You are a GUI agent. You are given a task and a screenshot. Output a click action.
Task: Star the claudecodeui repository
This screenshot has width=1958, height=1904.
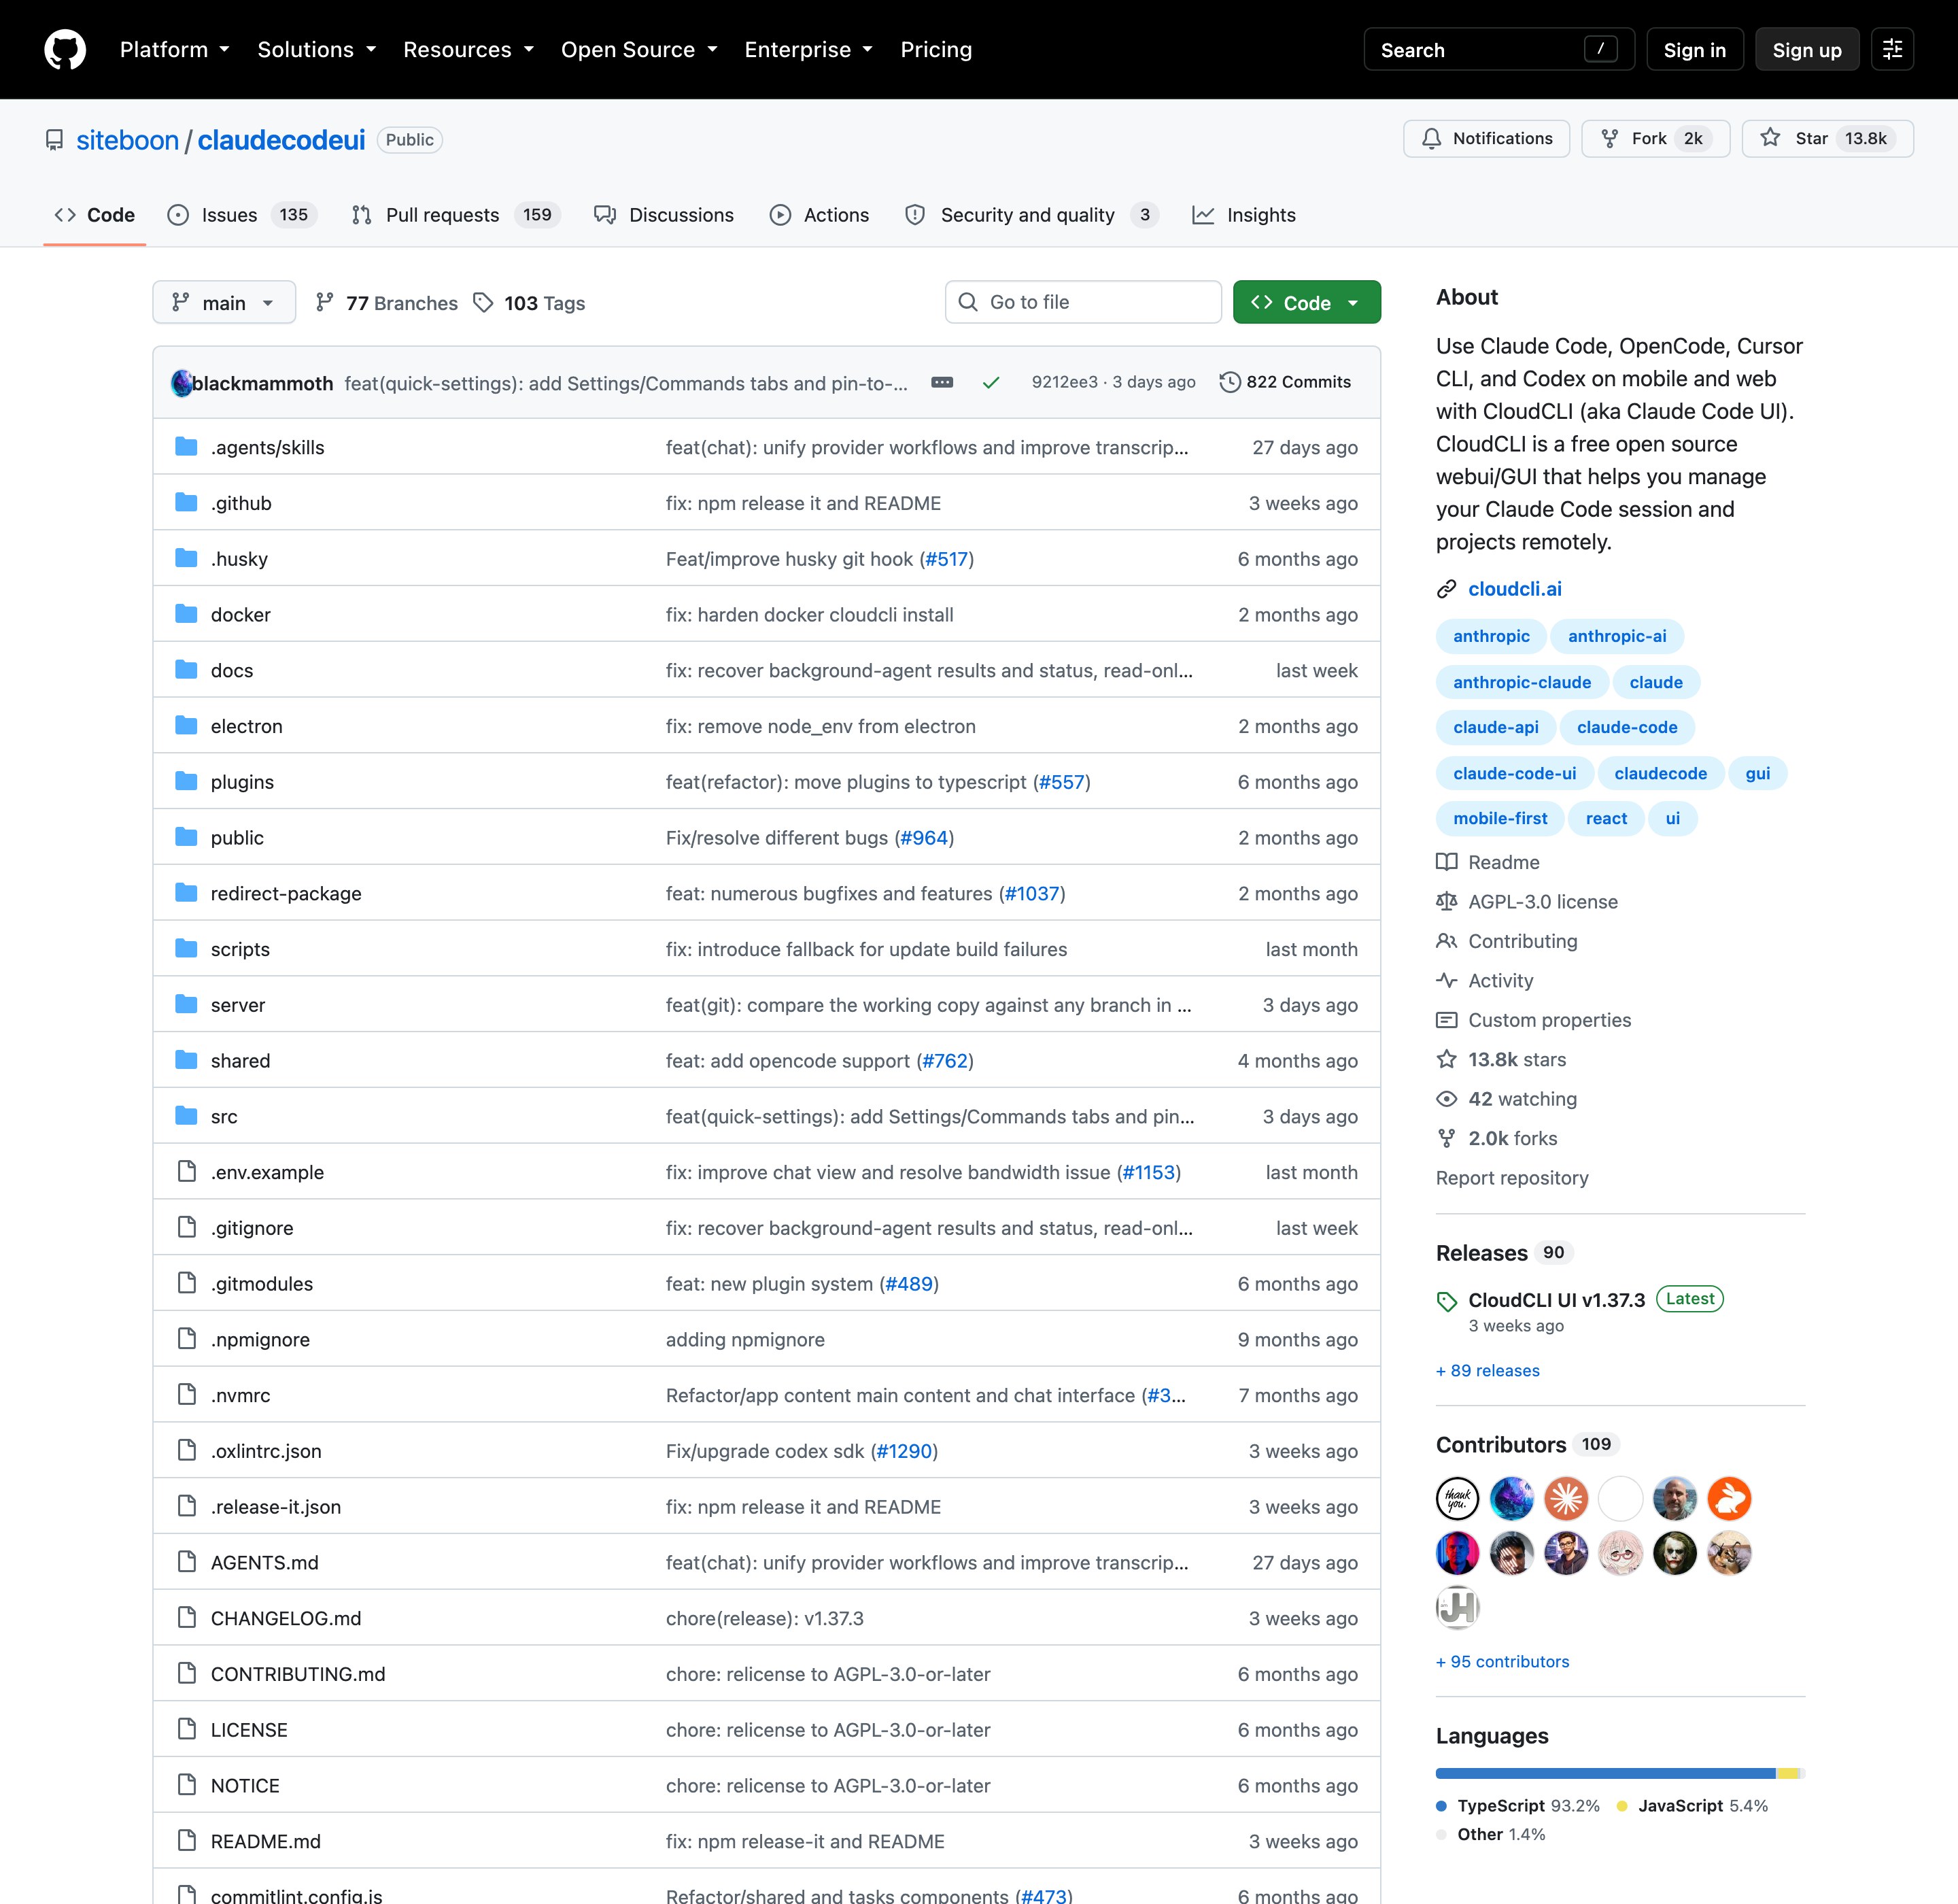[1827, 138]
